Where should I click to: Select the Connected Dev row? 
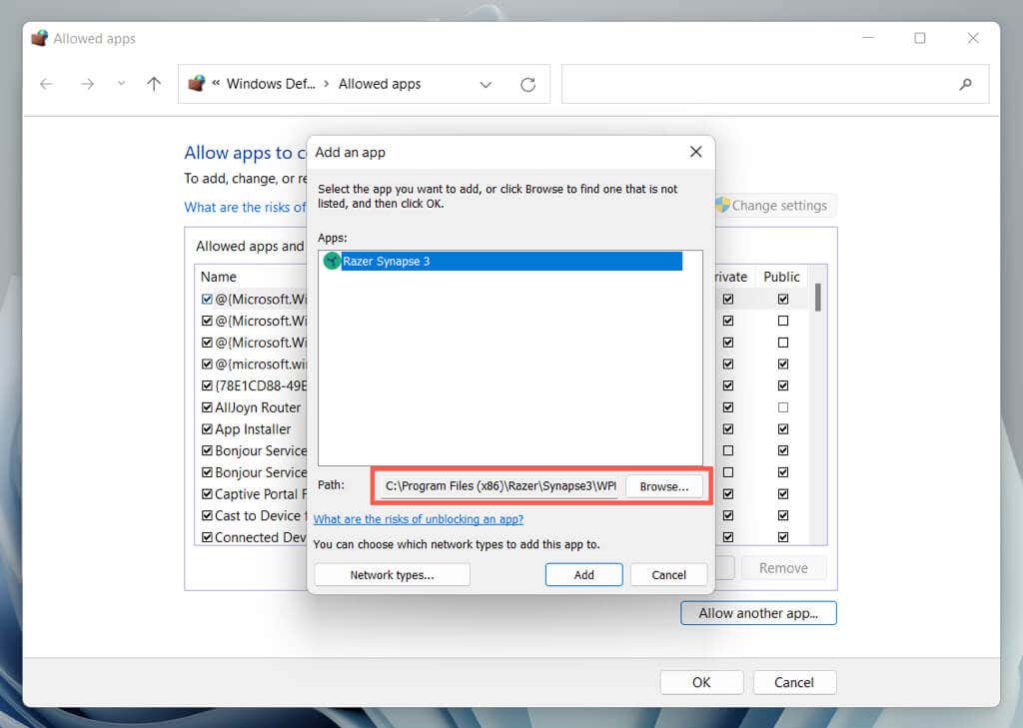pyautogui.click(x=261, y=537)
